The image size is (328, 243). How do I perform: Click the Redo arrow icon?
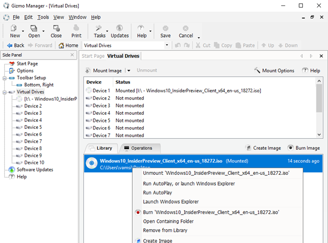click(187, 45)
